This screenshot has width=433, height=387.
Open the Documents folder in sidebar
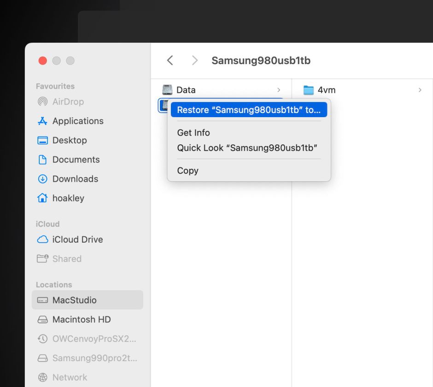[76, 160]
